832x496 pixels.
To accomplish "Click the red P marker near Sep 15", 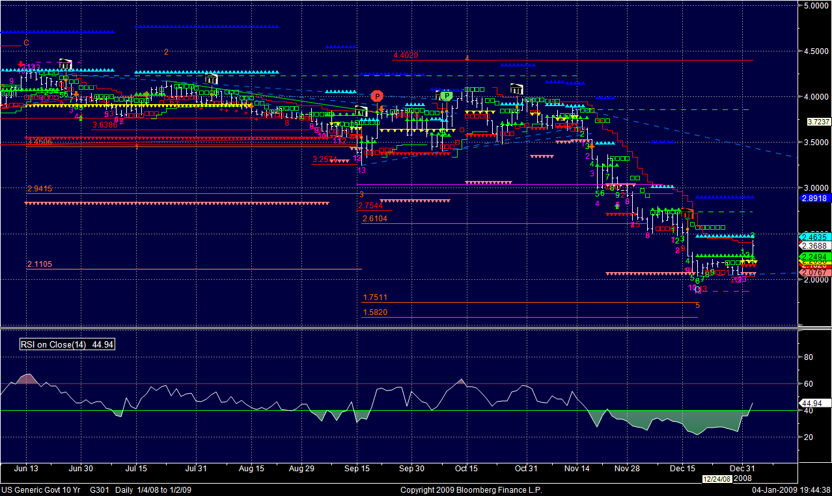I will [377, 96].
